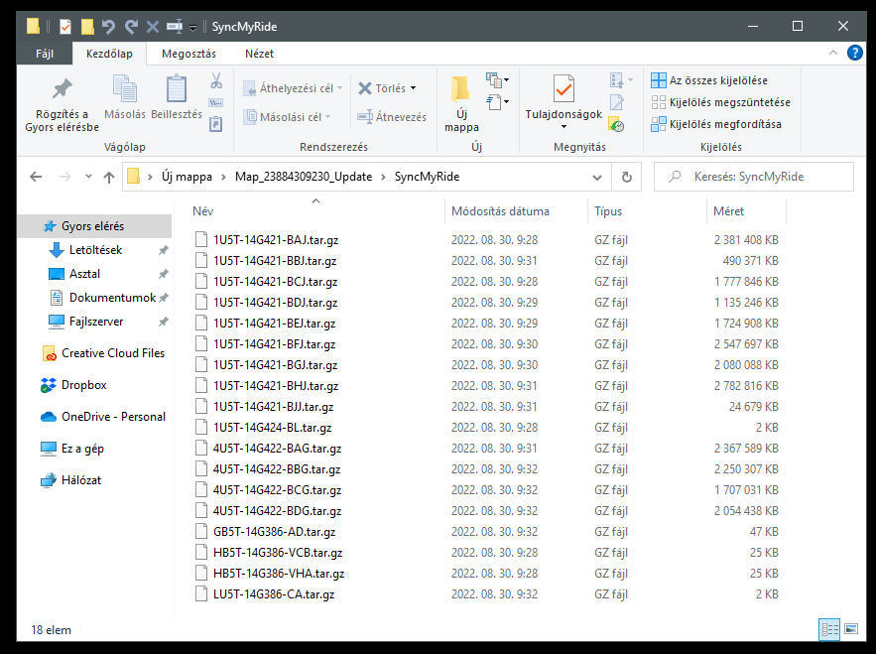Open Help with the question mark icon

tap(855, 54)
